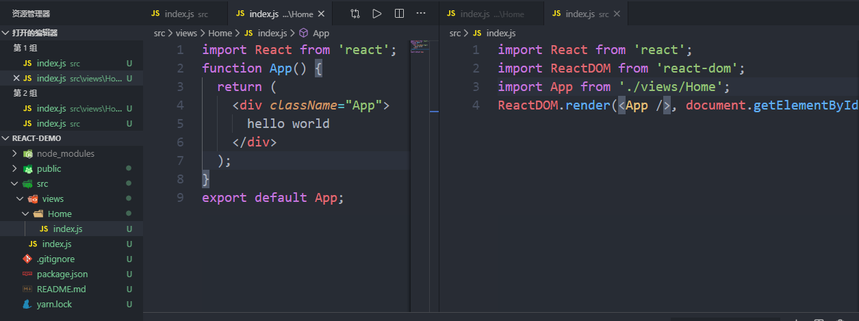Click the green status dot on public row

pos(129,169)
